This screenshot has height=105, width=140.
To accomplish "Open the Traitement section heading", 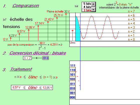I will coord(21,69).
